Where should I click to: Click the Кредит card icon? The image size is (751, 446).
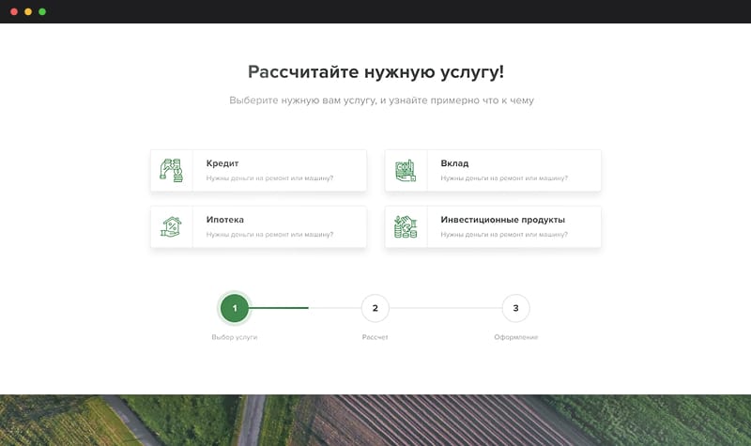(x=171, y=170)
